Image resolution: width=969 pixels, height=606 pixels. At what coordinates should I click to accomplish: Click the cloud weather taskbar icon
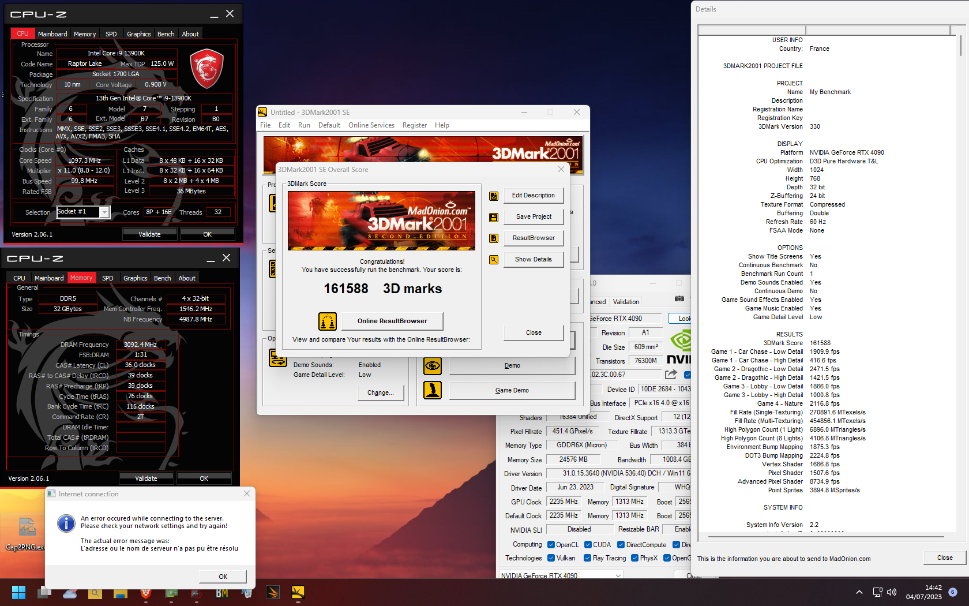tap(70, 593)
